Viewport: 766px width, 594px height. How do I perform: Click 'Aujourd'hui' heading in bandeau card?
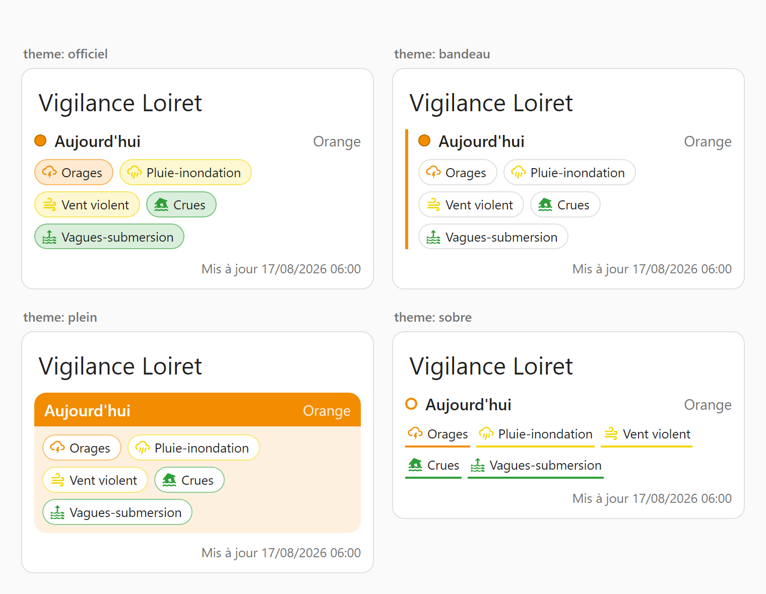coord(481,141)
